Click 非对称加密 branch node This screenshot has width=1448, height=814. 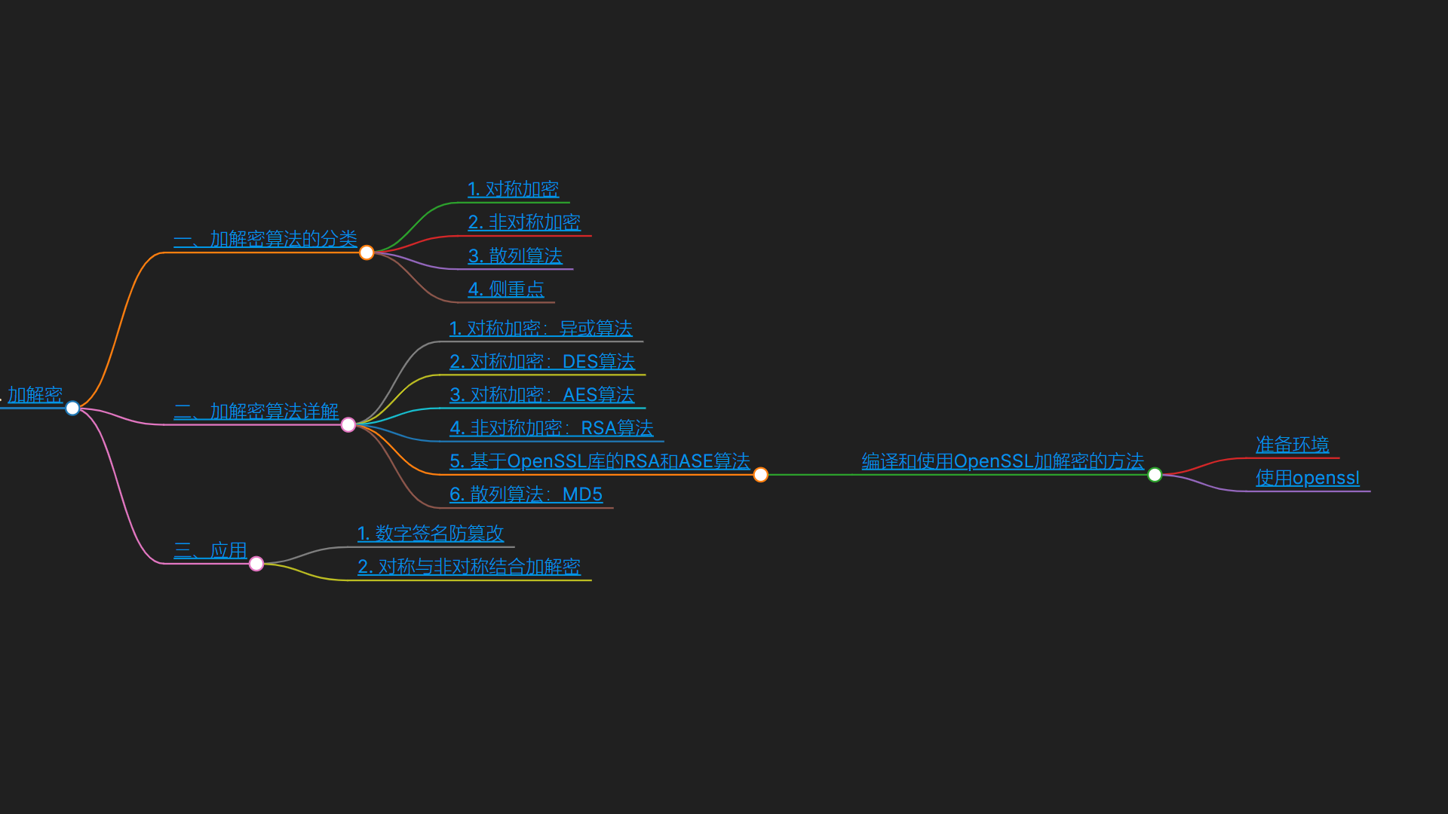pos(524,221)
